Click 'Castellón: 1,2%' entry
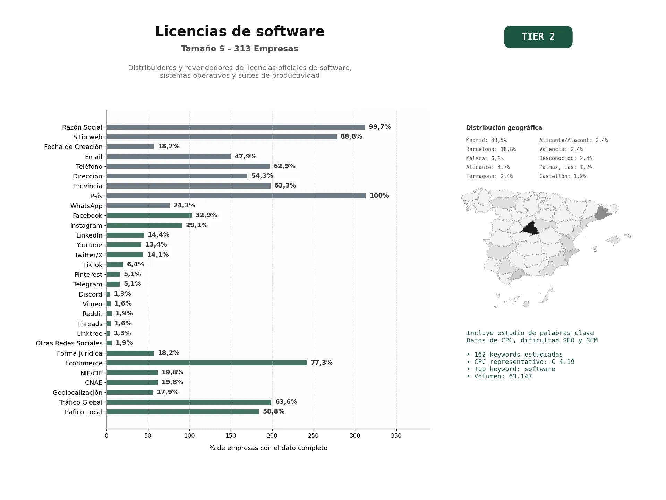Screen dimensions: 666x500 (x=563, y=176)
